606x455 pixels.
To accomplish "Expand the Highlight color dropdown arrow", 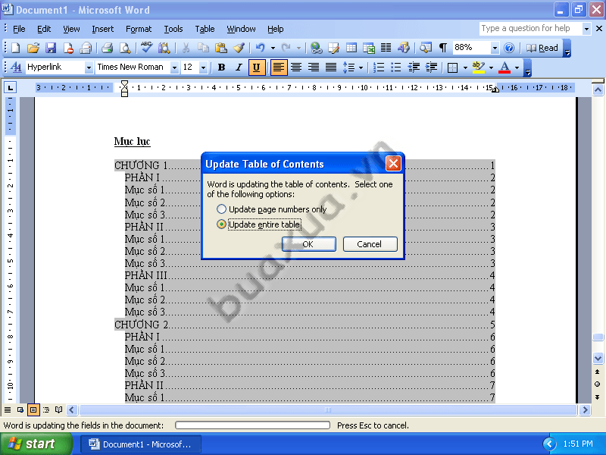I will pos(491,67).
